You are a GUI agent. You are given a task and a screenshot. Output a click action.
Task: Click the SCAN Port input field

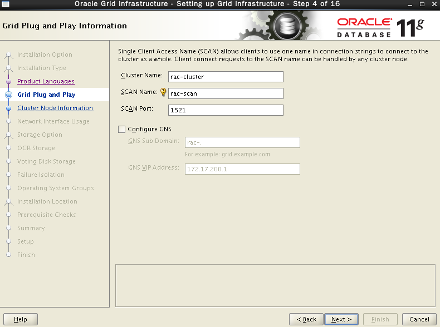[x=226, y=110]
